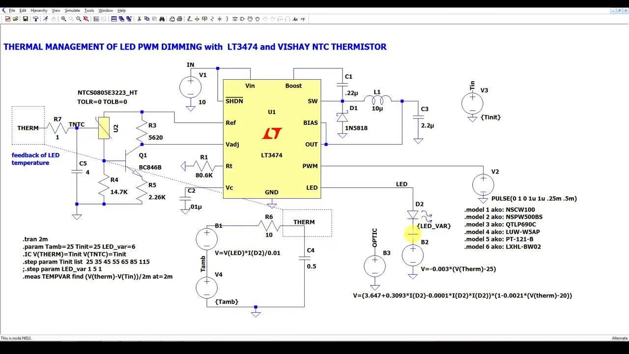
Task: Select the Place Ground tool
Action: [197, 19]
